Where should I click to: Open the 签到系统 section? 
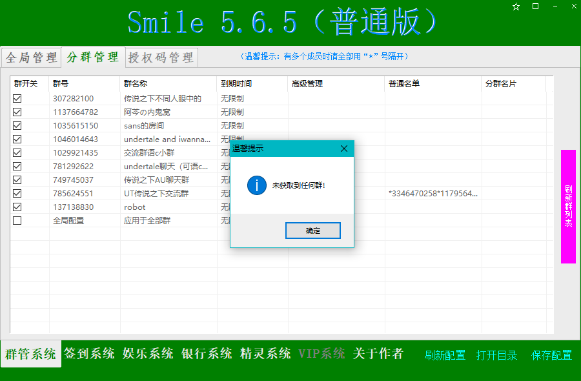(x=90, y=354)
